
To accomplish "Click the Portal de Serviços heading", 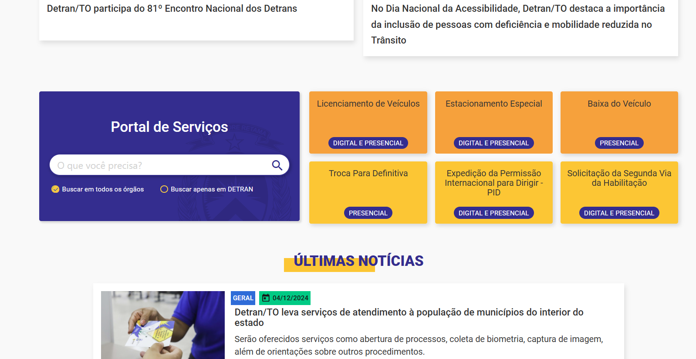I will [x=169, y=127].
